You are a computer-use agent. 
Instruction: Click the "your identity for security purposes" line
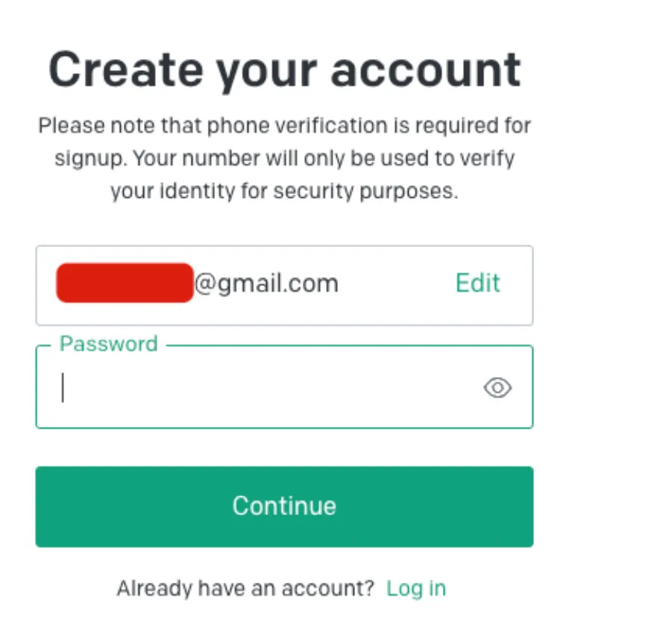[284, 191]
